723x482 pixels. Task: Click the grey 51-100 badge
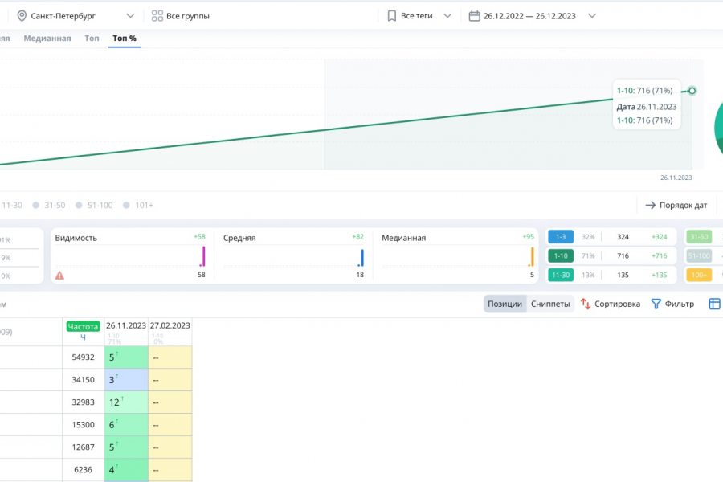click(x=699, y=256)
